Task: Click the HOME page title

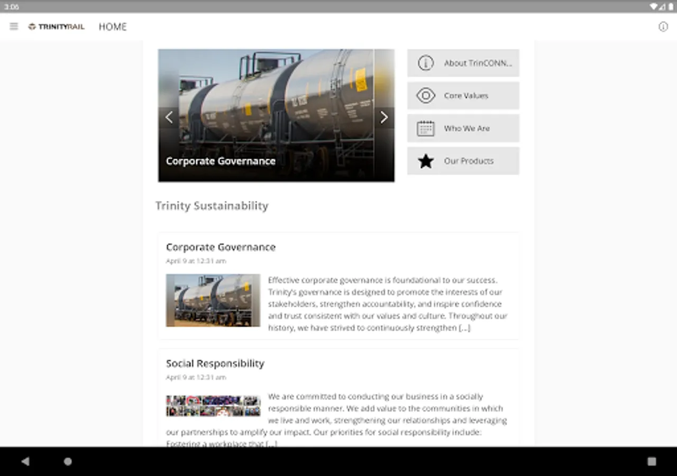Action: point(113,26)
